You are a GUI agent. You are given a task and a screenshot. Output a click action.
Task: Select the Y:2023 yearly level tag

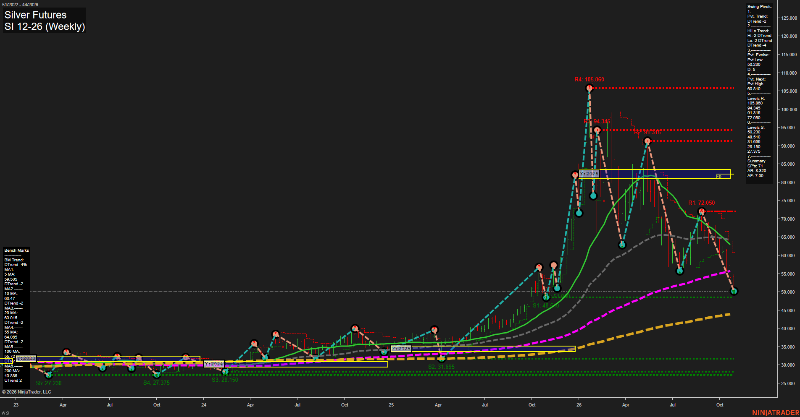(x=26, y=358)
